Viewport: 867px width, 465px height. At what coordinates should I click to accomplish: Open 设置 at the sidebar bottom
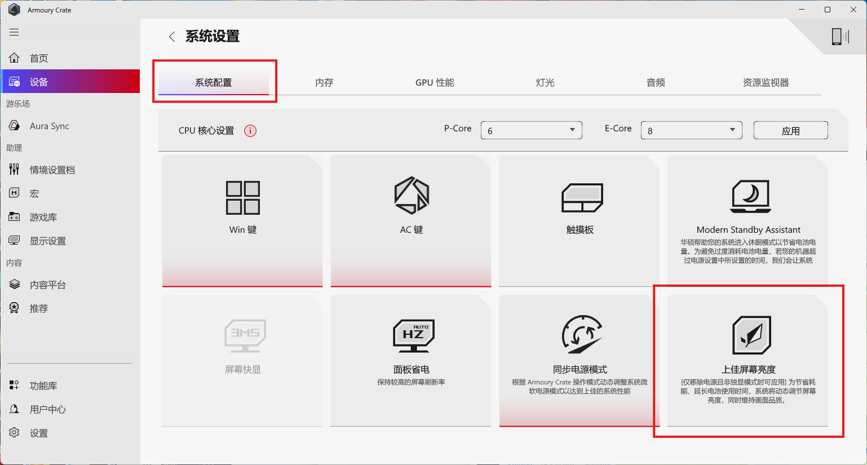(x=38, y=433)
